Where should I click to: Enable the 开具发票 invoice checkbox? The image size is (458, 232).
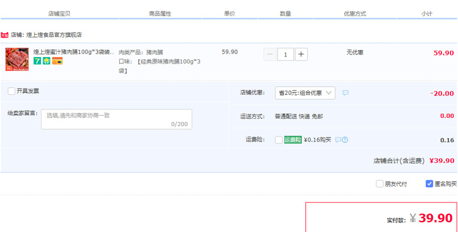click(12, 91)
